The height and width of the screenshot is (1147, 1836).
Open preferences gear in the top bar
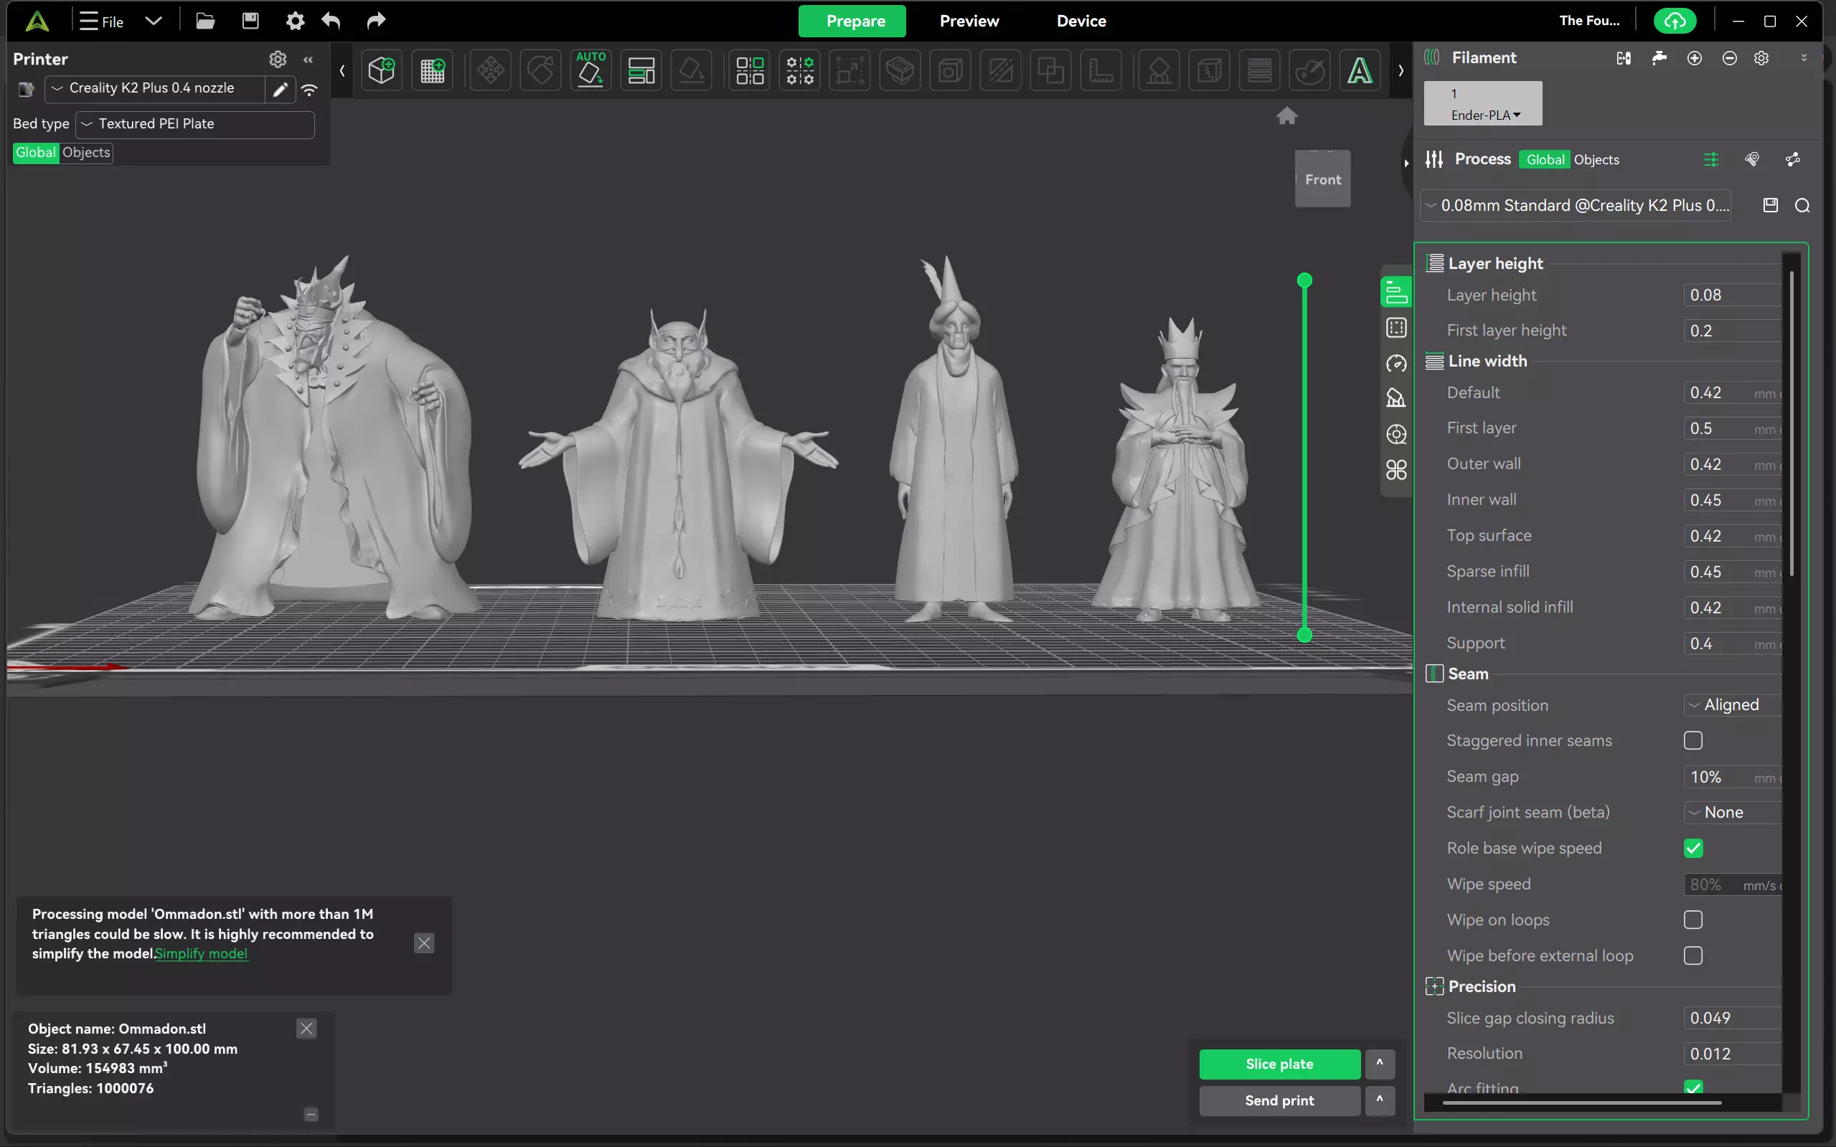(x=295, y=22)
